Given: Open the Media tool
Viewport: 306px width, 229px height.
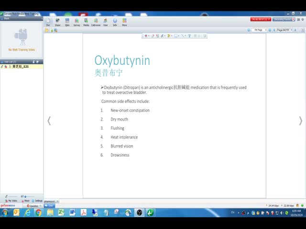Looking at the screenshot, I should coord(86,22).
